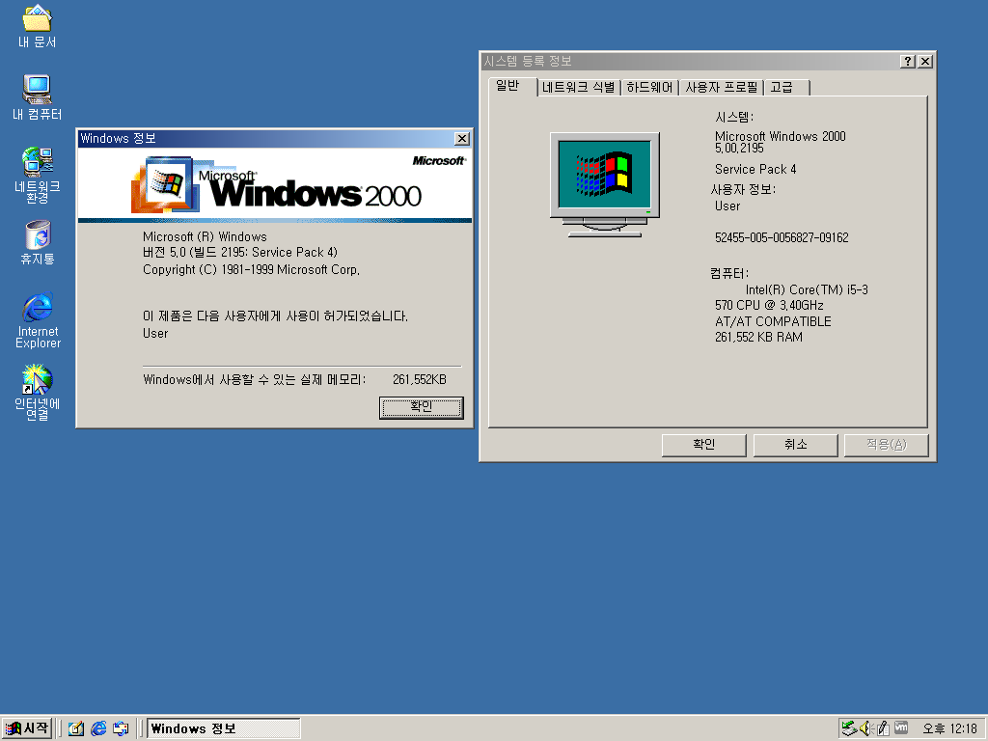Switch to the 네트워크 식별 tab

pos(578,87)
